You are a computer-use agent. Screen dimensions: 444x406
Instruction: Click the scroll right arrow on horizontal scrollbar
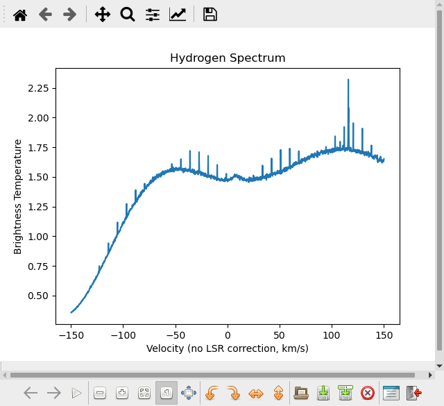[x=430, y=375]
